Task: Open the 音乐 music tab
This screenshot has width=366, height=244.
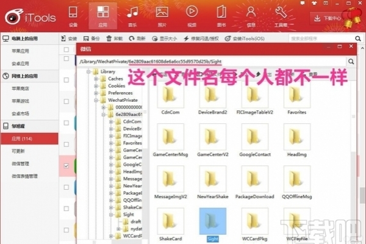Action: tap(132, 16)
